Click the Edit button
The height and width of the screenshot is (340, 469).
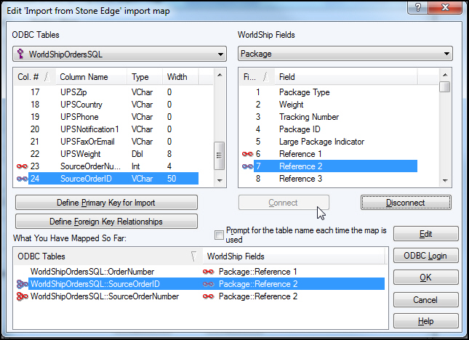pos(426,234)
